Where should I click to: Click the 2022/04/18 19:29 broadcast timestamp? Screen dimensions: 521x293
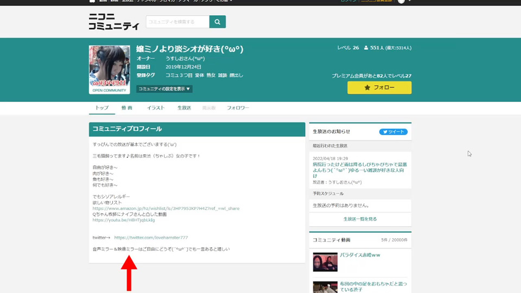[331, 158]
